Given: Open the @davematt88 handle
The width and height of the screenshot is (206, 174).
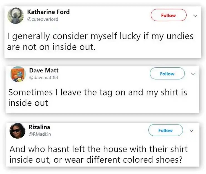Looking at the screenshot, I should (43, 78).
